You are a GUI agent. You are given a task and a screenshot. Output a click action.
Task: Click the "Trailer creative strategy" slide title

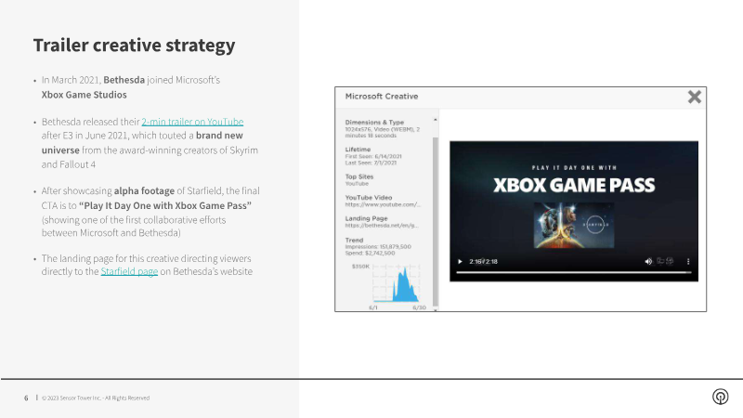134,46
